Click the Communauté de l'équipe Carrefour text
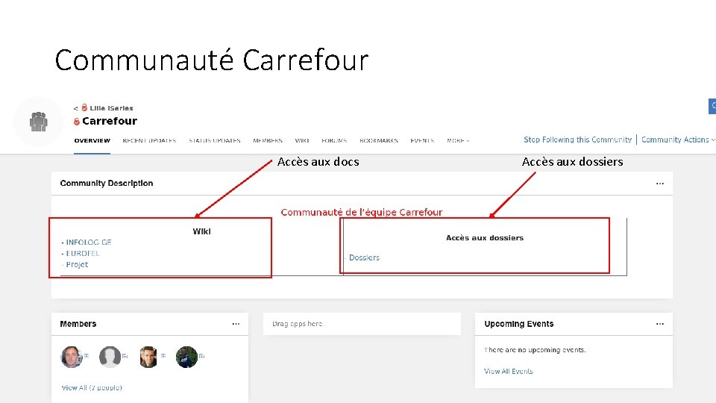 pyautogui.click(x=361, y=213)
